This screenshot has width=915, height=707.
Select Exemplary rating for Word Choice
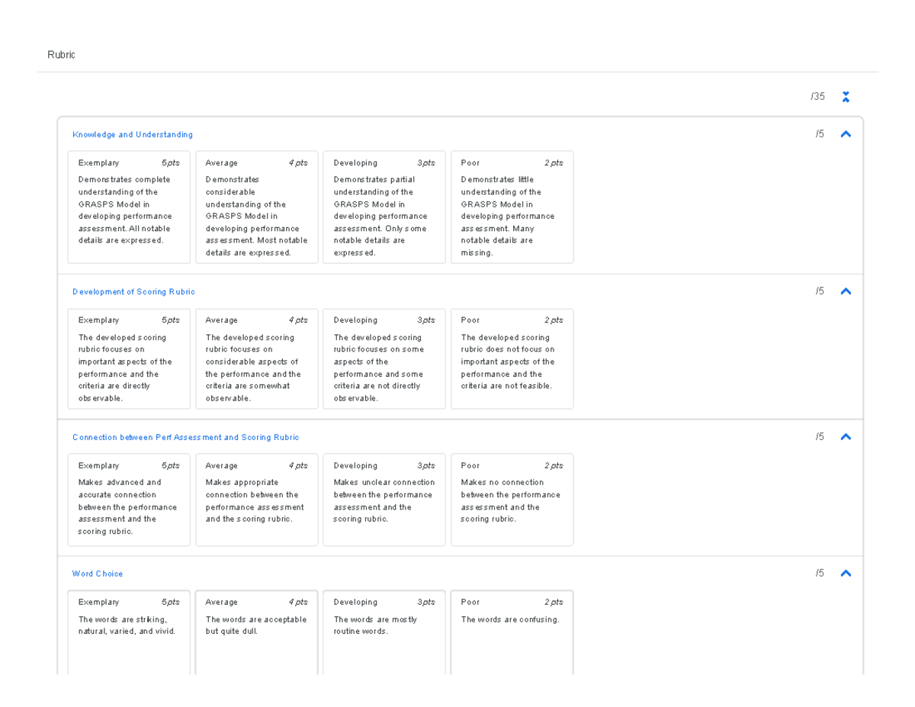pos(128,633)
